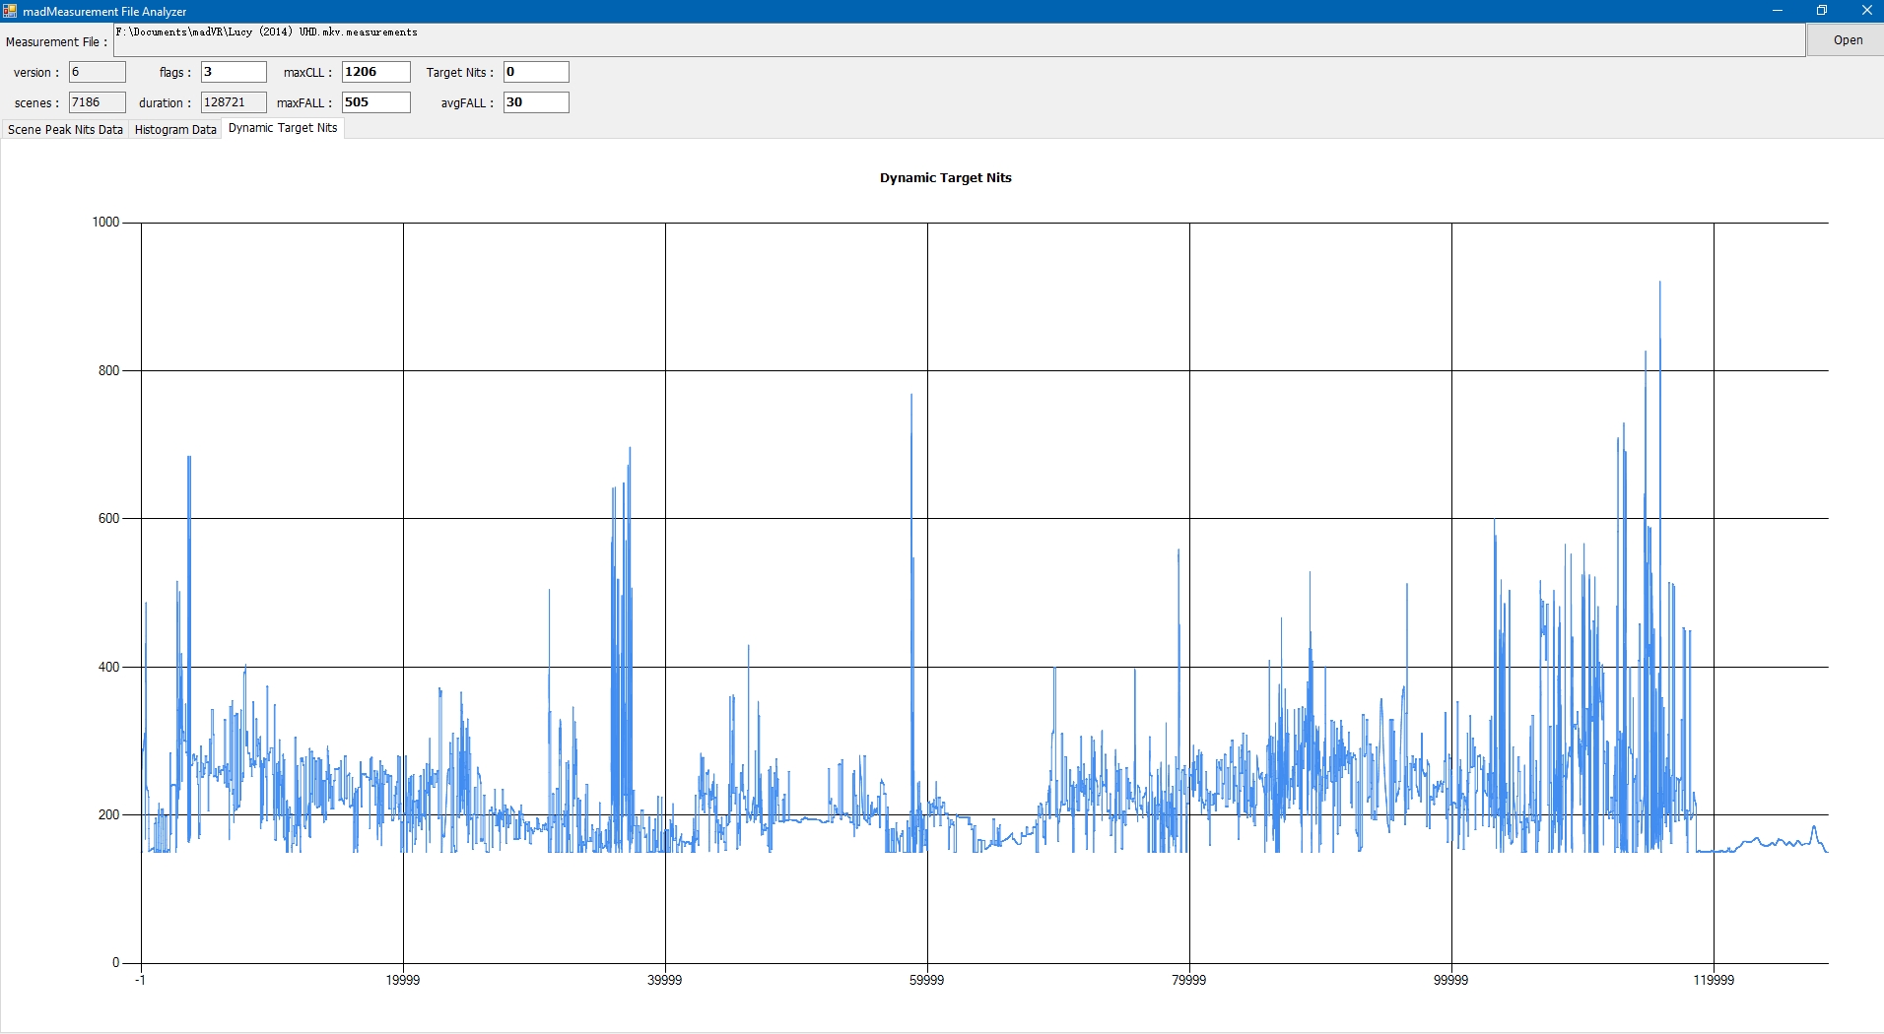Click the 'duration :' label
The height and width of the screenshot is (1034, 1884).
pyautogui.click(x=165, y=102)
